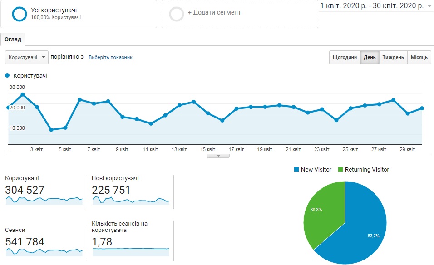
Task: Click the green Returning Visitor legend square
Action: pyautogui.click(x=340, y=169)
